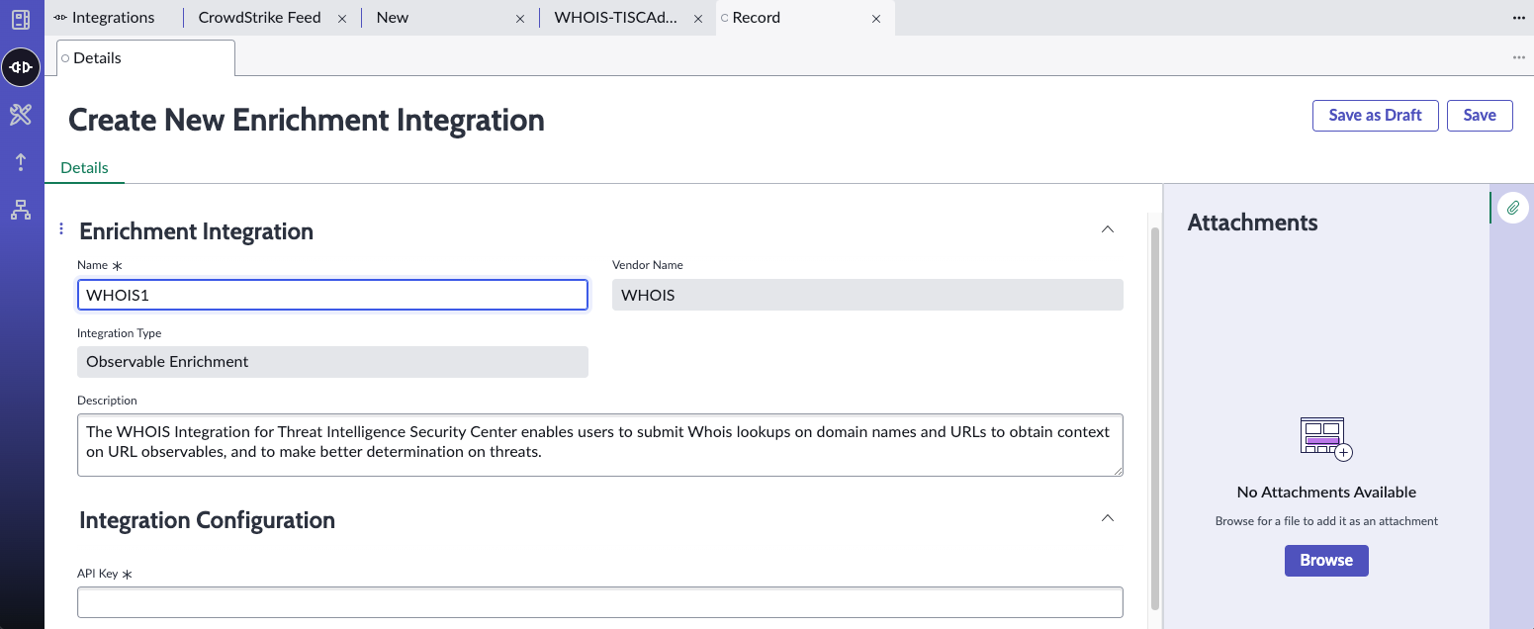Click the Save button
Viewport: 1534px width, 629px height.
click(1480, 116)
